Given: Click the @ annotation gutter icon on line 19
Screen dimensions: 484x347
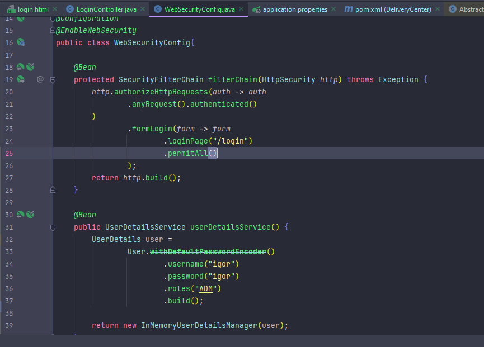Looking at the screenshot, I should pyautogui.click(x=40, y=79).
